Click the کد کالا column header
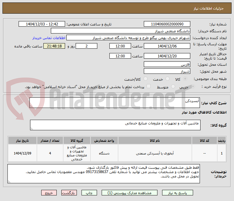 (205, 141)
